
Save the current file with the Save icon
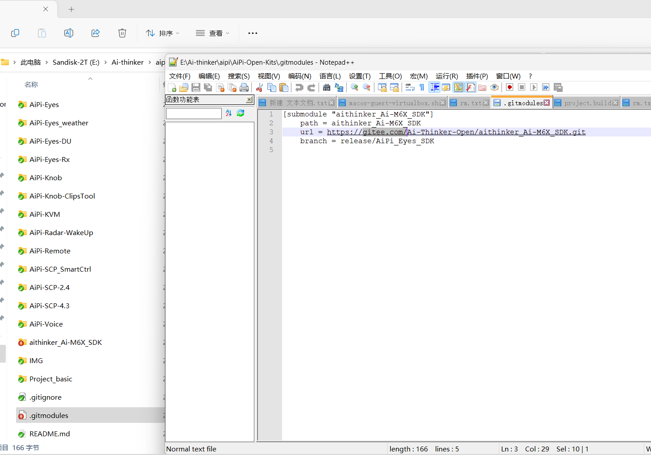[195, 87]
